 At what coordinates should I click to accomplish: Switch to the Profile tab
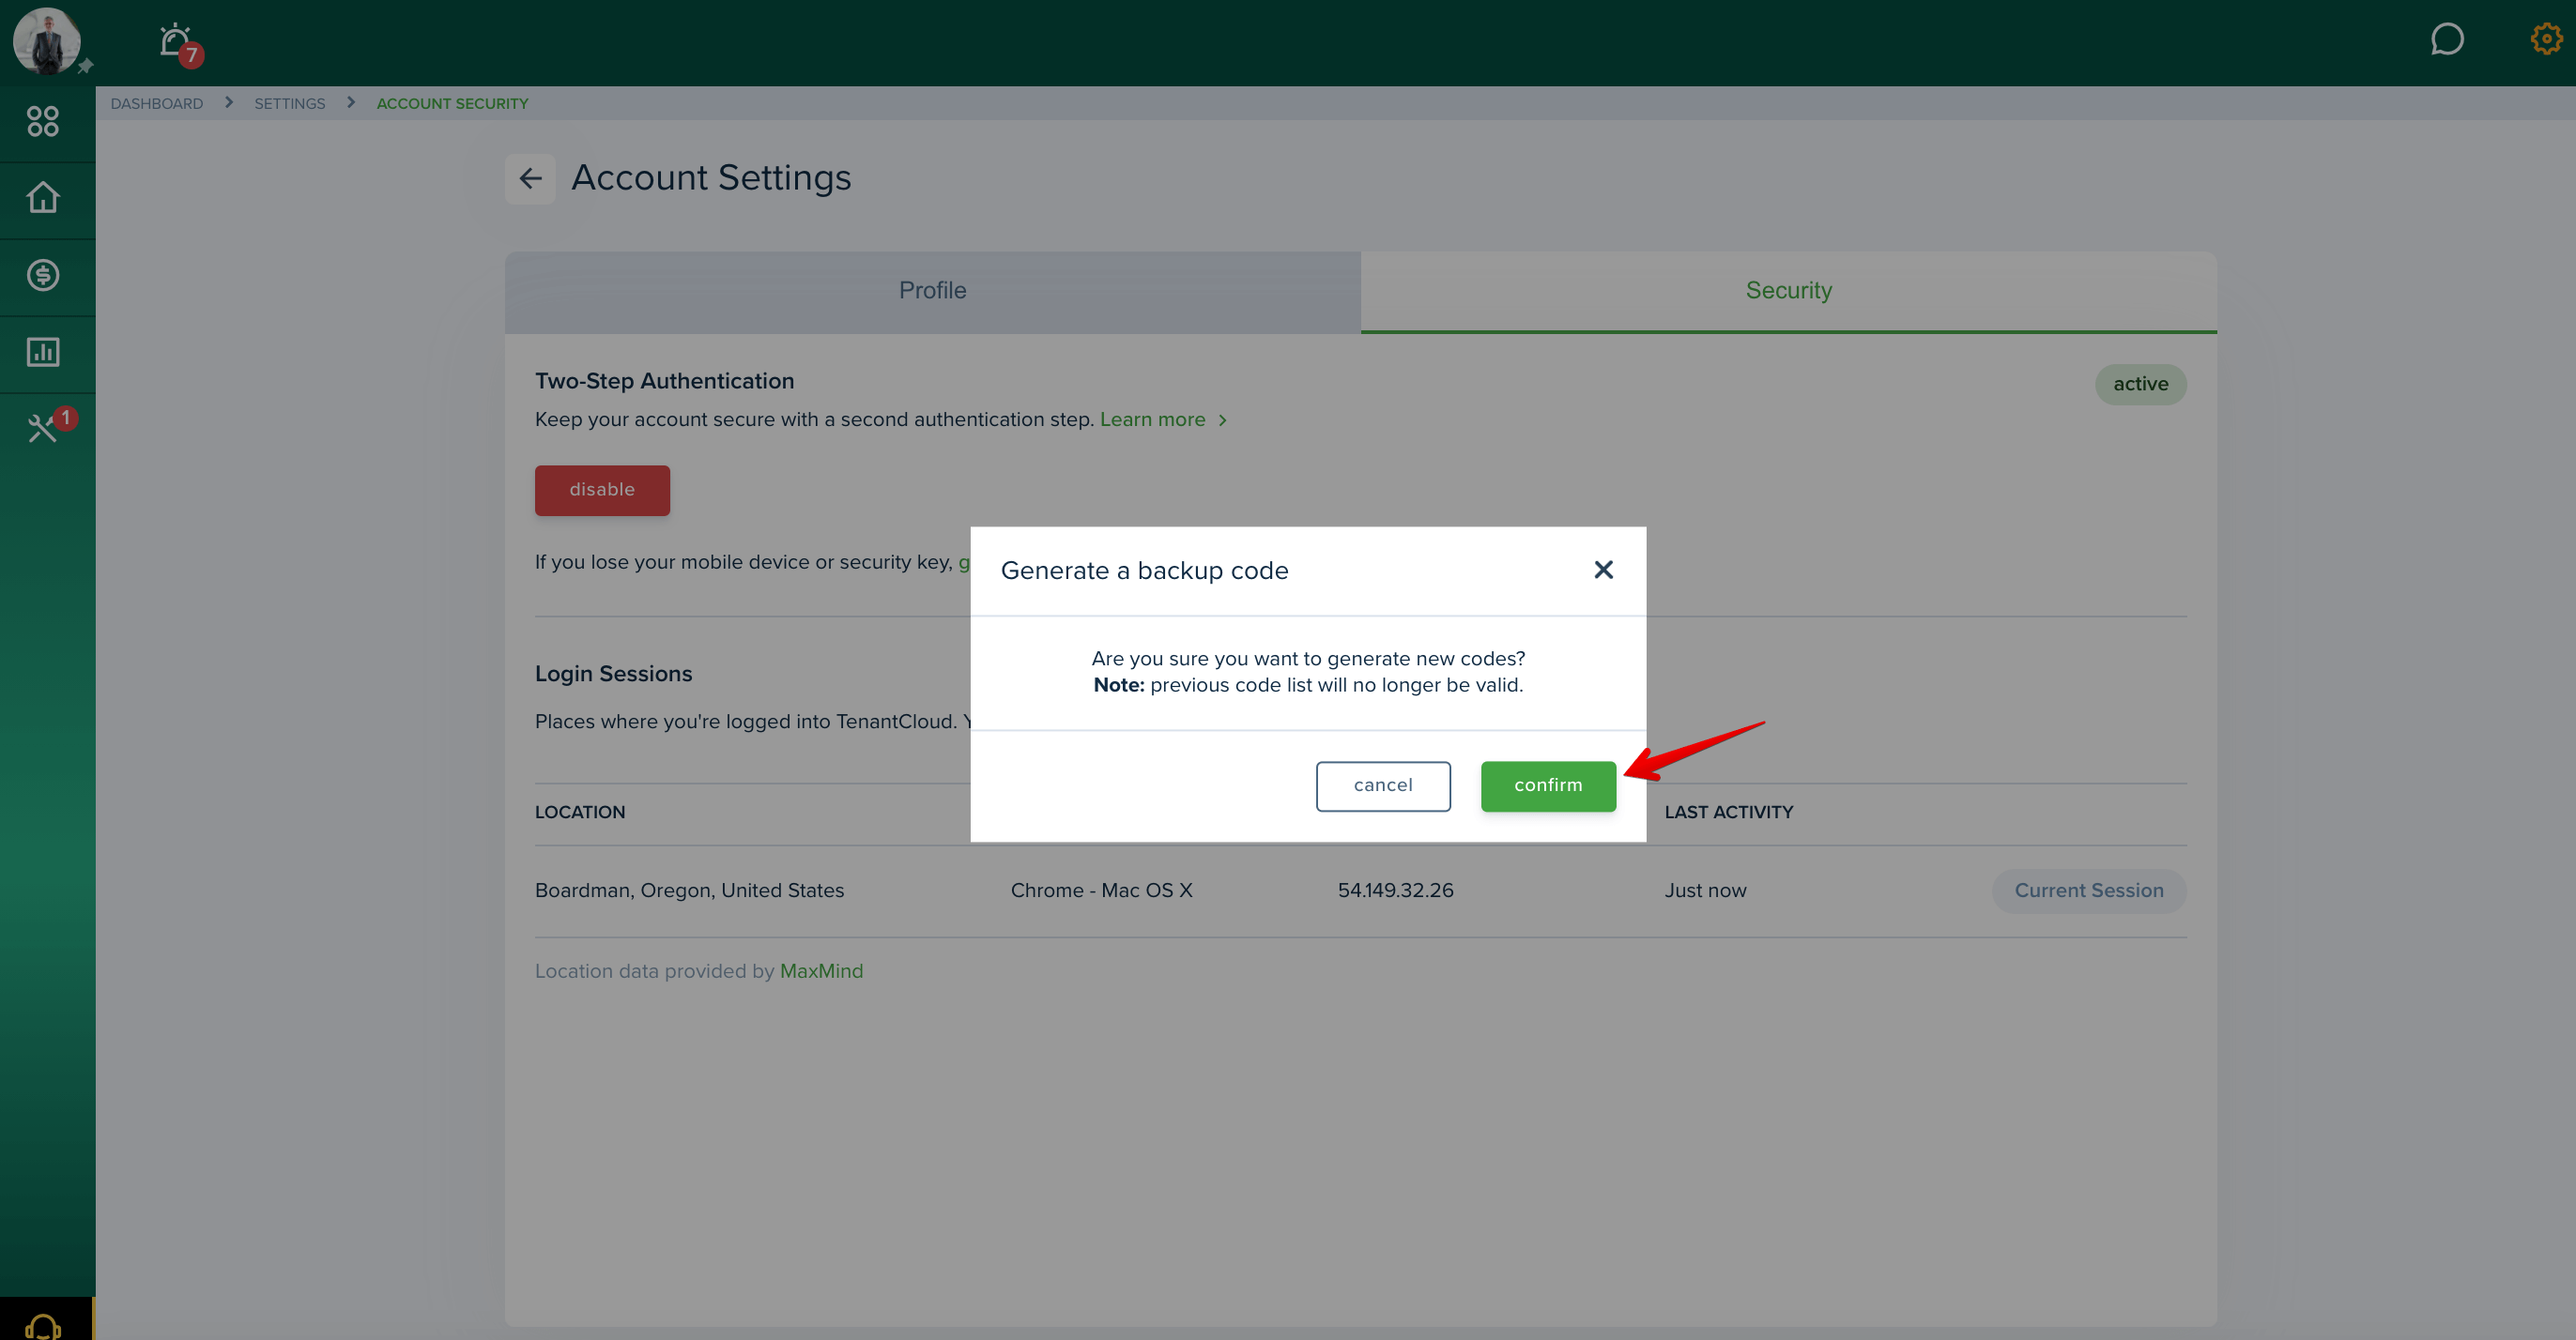pyautogui.click(x=932, y=291)
